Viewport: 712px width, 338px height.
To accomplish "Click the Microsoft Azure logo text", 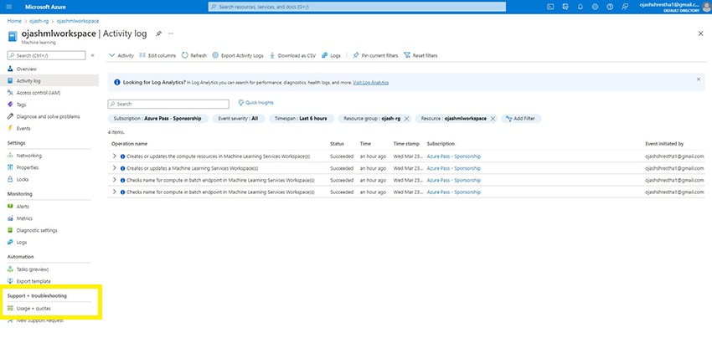I will (45, 7).
